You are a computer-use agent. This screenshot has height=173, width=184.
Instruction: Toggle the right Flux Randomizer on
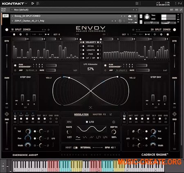[105, 65]
